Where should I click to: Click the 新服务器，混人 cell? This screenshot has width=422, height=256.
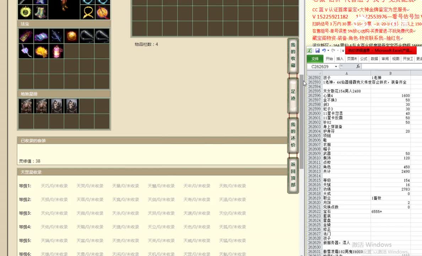[x=346, y=243]
